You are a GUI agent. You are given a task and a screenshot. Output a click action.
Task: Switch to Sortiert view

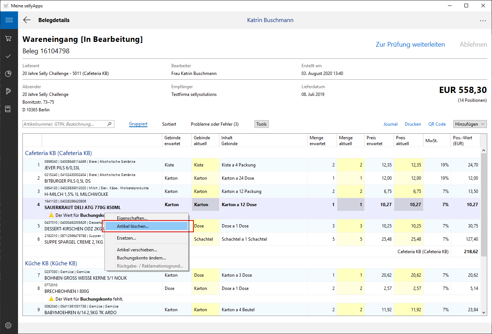coord(169,124)
